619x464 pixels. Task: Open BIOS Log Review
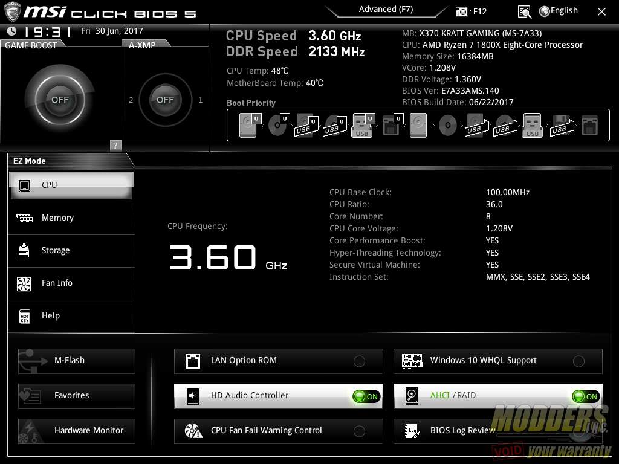498,431
